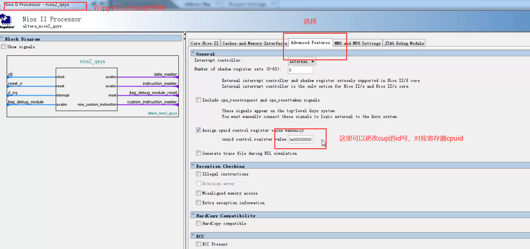Click the altera_nios2_qsys label in diagram

162,113
